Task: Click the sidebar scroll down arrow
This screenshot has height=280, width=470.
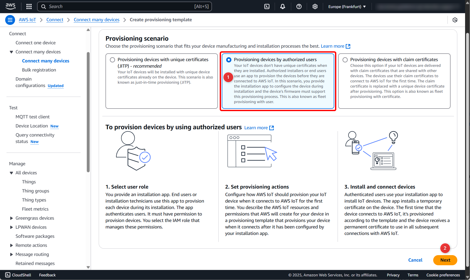Action: point(88,267)
